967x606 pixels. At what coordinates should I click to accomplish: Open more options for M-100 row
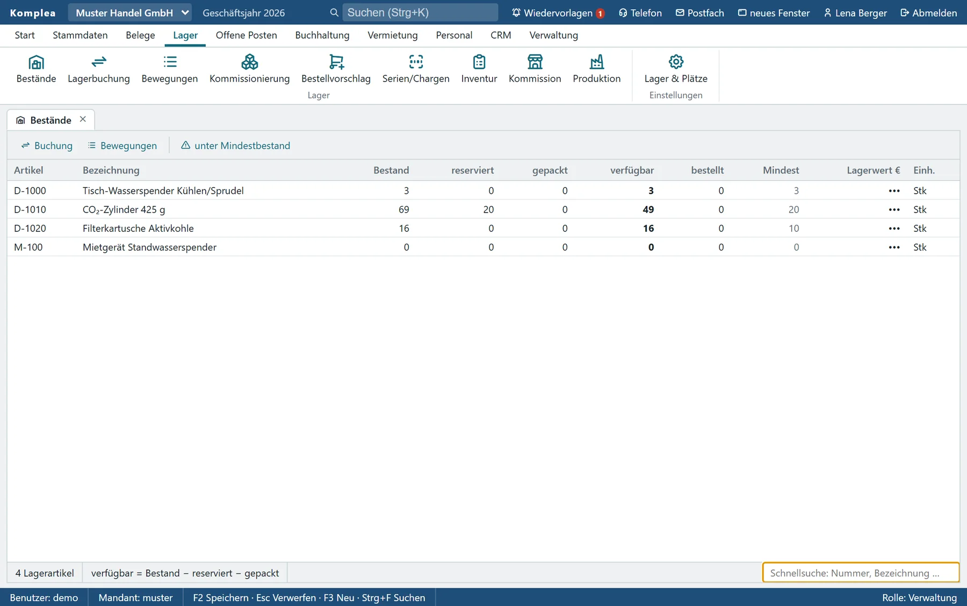click(x=894, y=247)
